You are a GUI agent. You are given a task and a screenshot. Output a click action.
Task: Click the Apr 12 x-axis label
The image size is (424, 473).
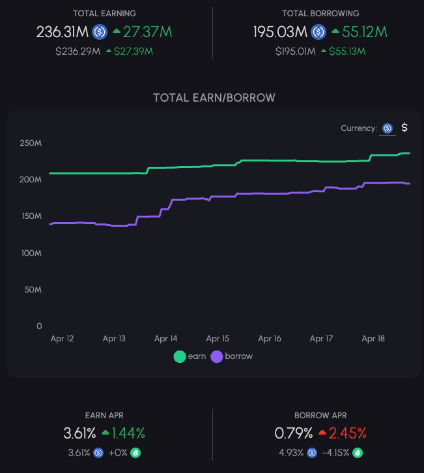[62, 339]
